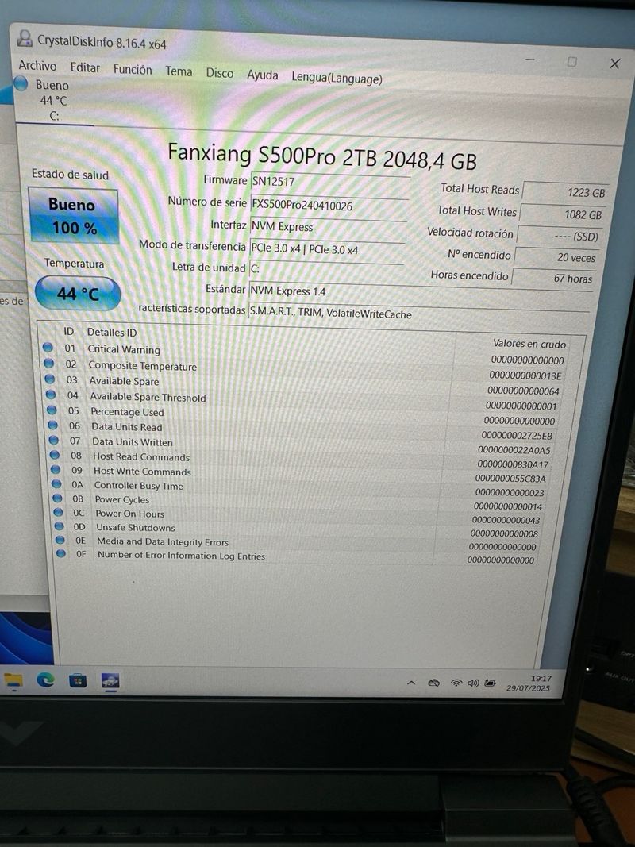The image size is (635, 847).
Task: Select the Percentage Used attribute text
Action: 127,412
